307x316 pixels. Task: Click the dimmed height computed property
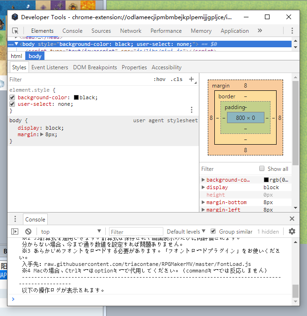tap(215, 195)
